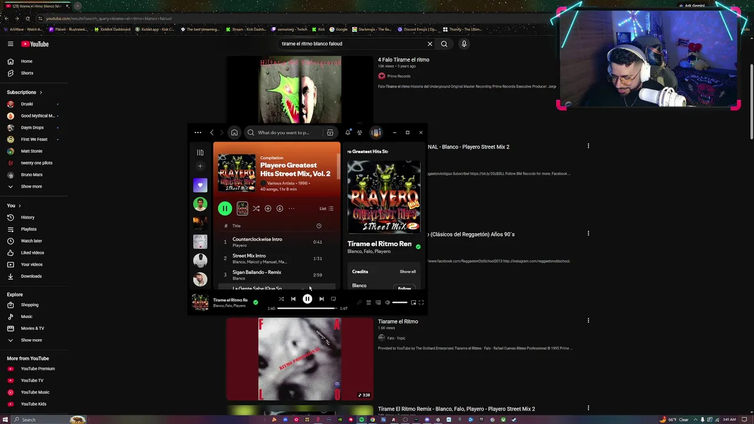754x424 pixels.
Task: Go back in Spotify navigation
Action: pyautogui.click(x=211, y=132)
